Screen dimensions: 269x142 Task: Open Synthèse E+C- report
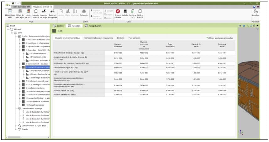coord(133,14)
